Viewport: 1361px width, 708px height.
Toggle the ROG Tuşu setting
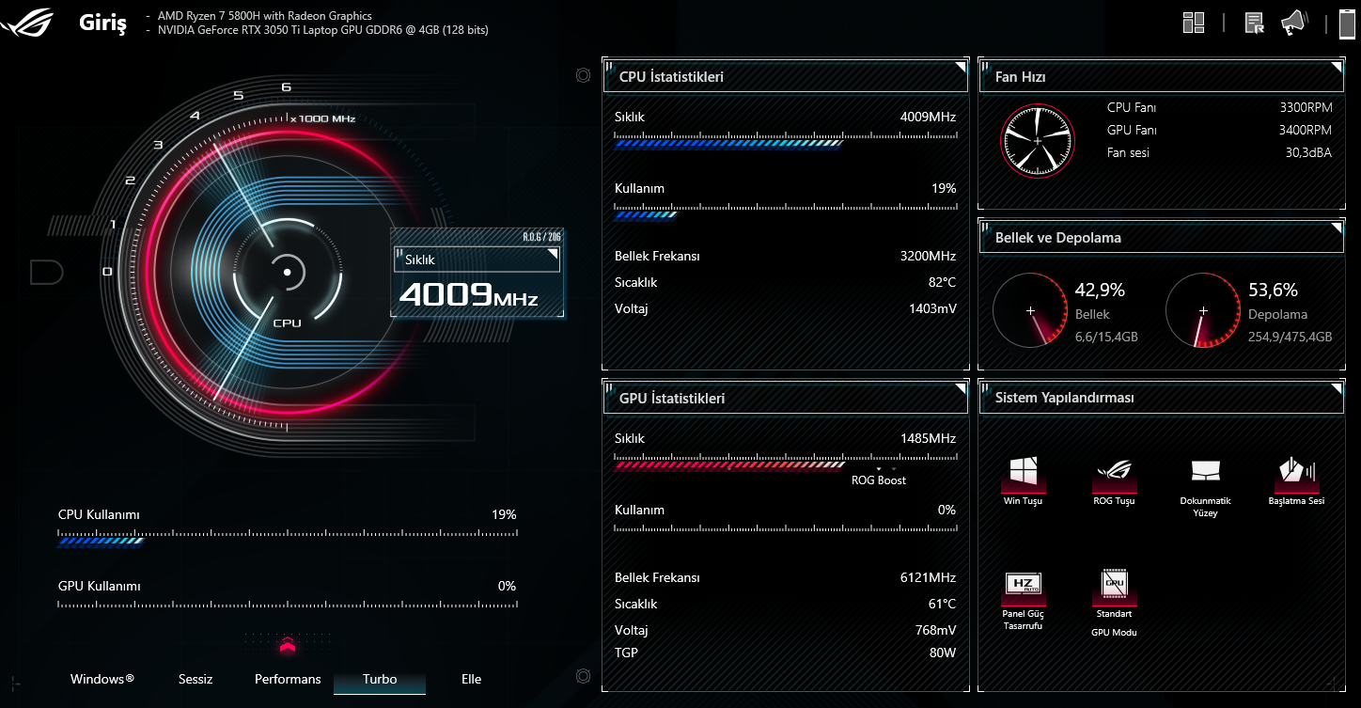(x=1114, y=474)
